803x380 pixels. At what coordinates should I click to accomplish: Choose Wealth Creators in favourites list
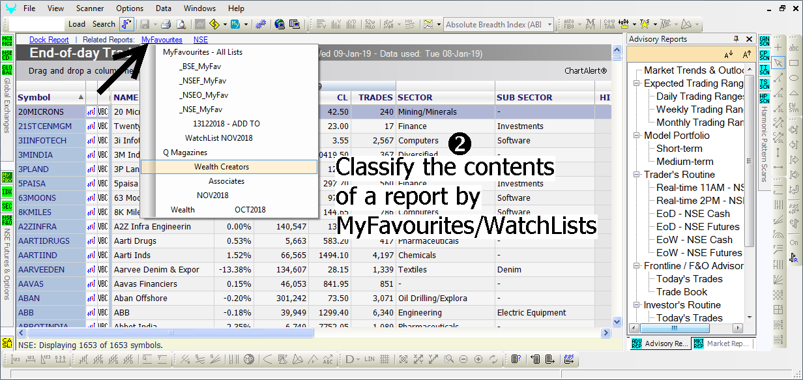click(x=229, y=167)
